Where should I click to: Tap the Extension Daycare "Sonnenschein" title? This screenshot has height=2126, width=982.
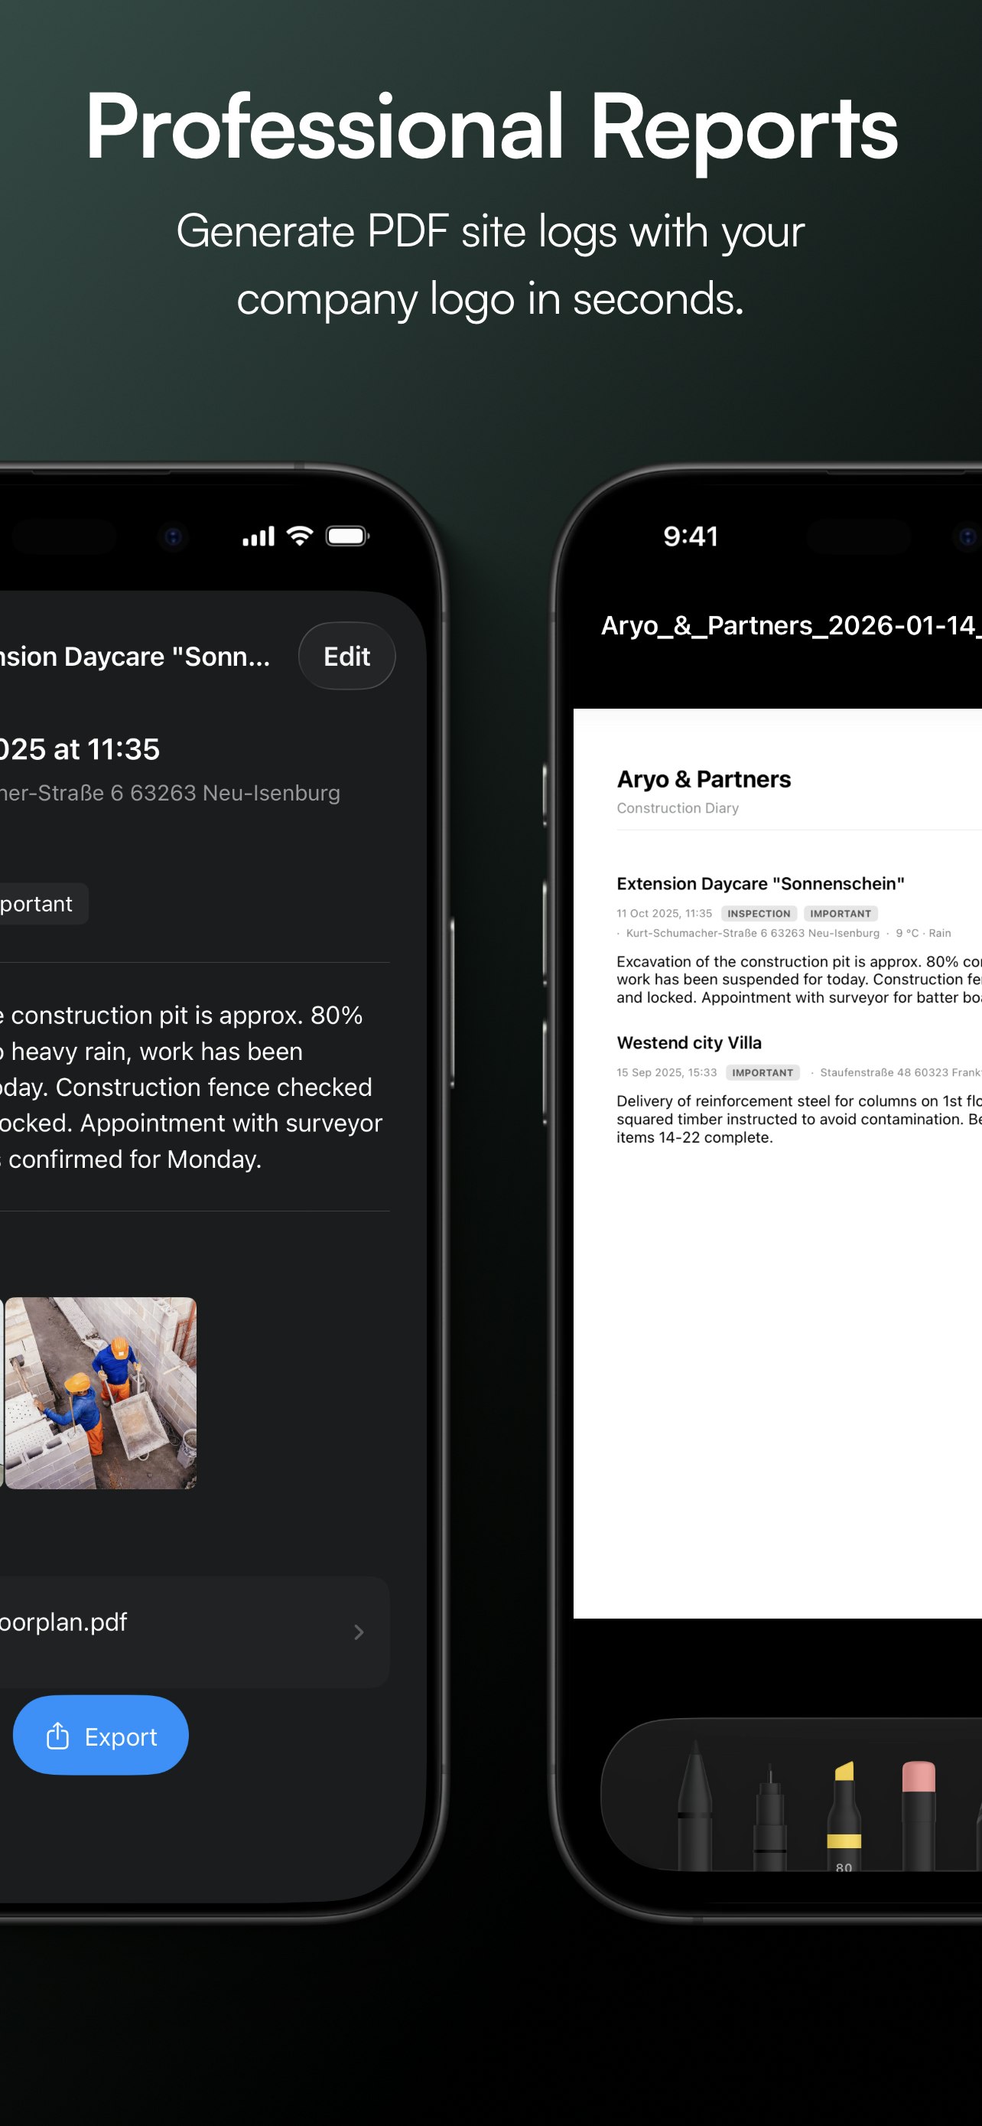(760, 883)
